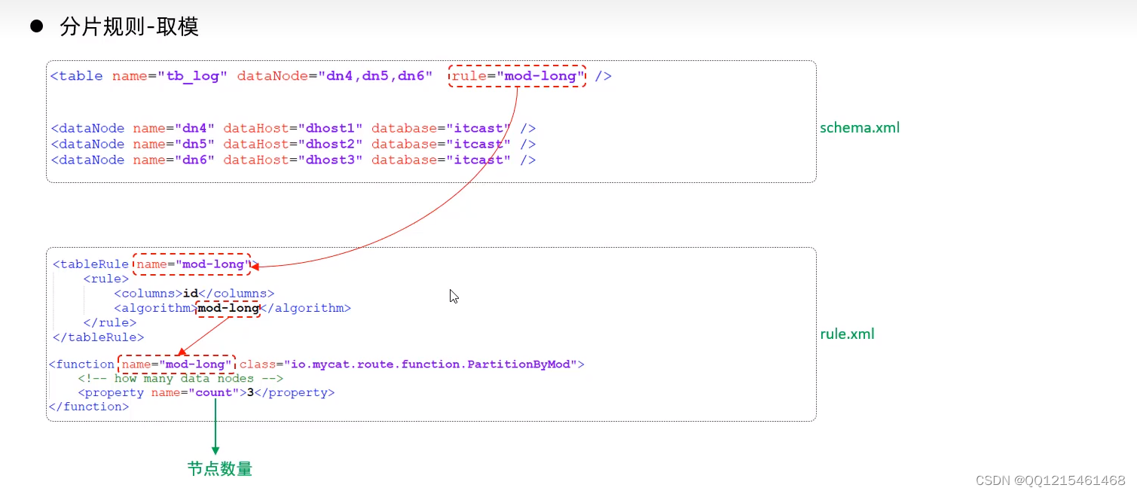
Task: Click name="mod-long" in the tableRule tag
Action: pyautogui.click(x=192, y=264)
